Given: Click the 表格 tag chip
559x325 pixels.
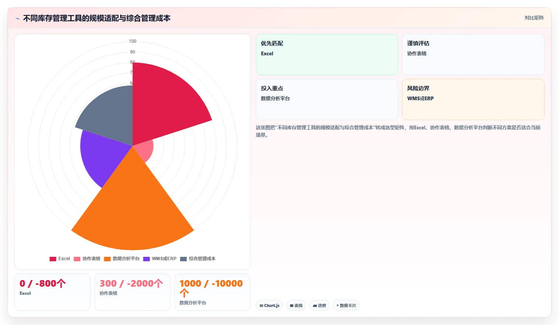Looking at the screenshot, I should coord(296,305).
